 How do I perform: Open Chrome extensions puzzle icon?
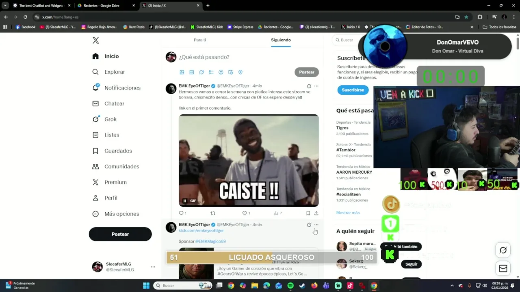[x=480, y=17]
